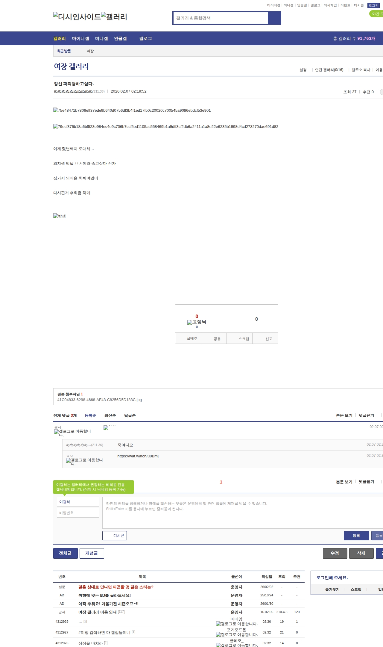The image size is (383, 647).
Task: Toggle the 야간 모드 night mode button
Action: pyautogui.click(x=376, y=14)
